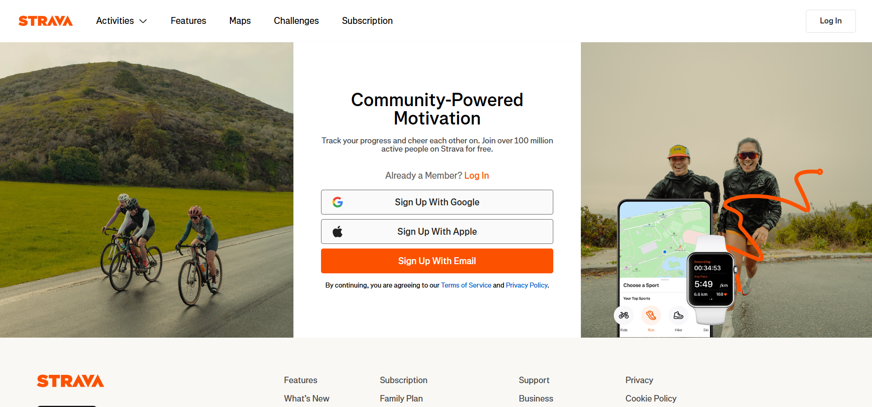Open the Family Plan footer link

pyautogui.click(x=401, y=398)
